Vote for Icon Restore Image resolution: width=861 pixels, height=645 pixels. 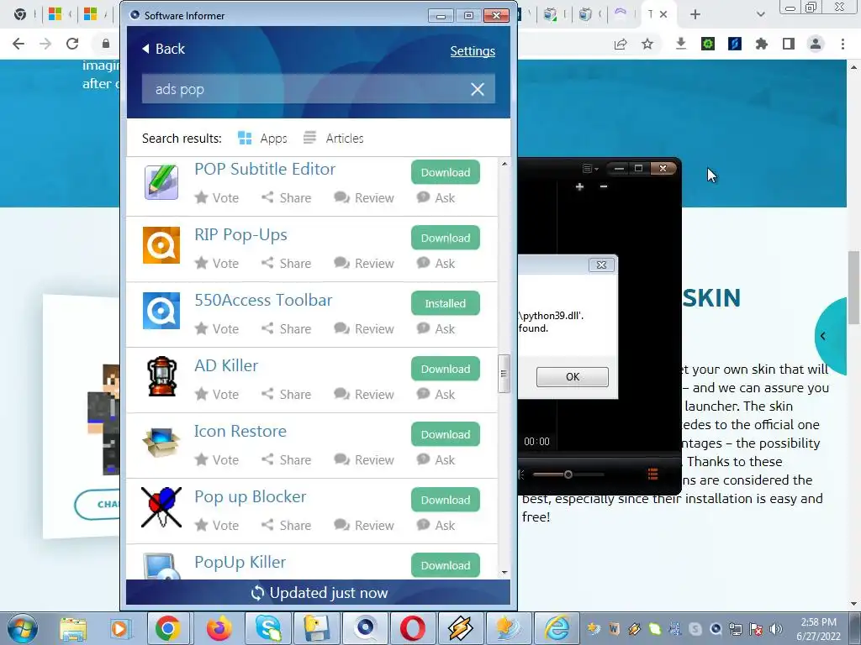click(217, 459)
